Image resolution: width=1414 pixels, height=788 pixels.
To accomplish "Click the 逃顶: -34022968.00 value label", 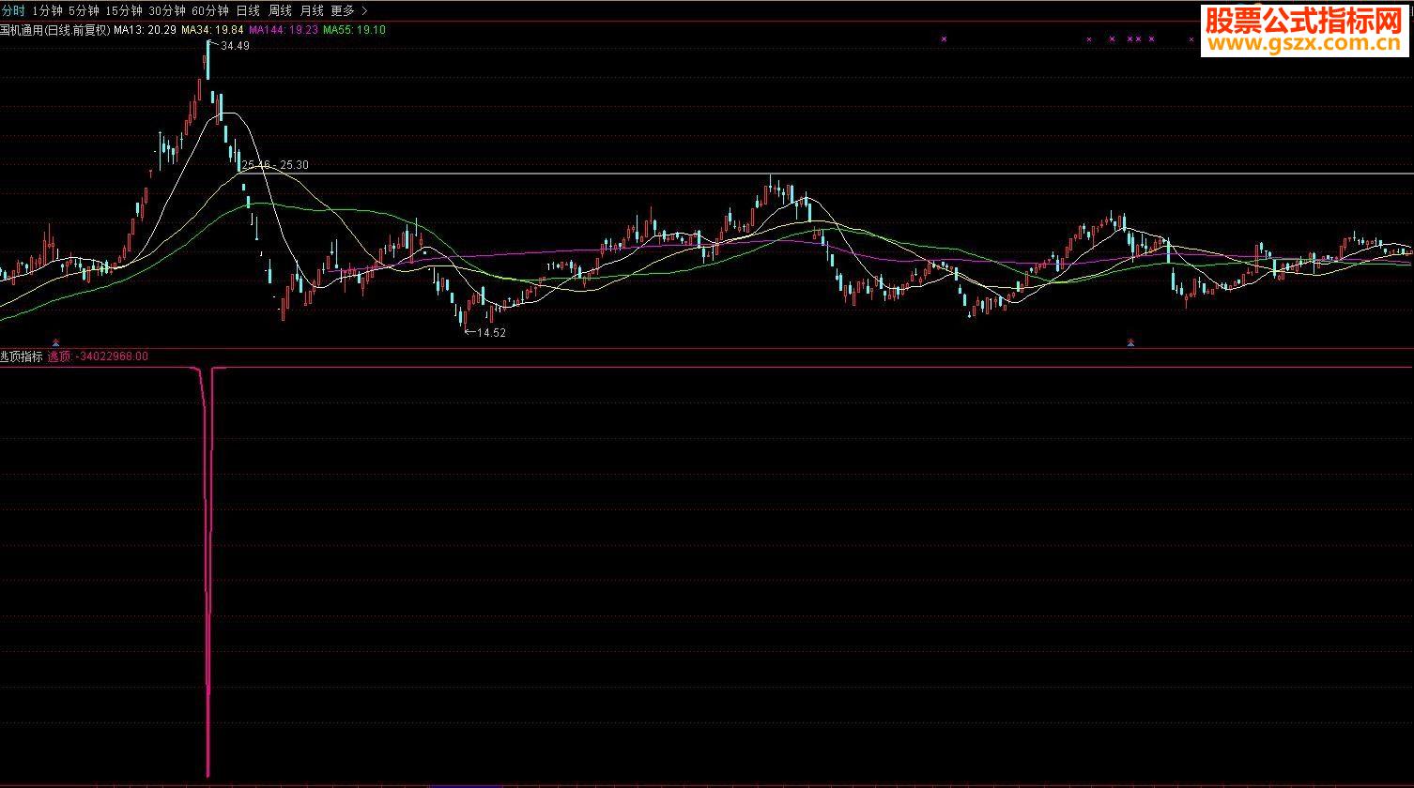I will [x=98, y=356].
